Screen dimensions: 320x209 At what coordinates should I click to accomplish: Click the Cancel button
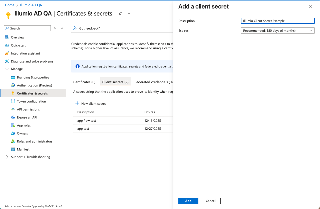click(211, 201)
